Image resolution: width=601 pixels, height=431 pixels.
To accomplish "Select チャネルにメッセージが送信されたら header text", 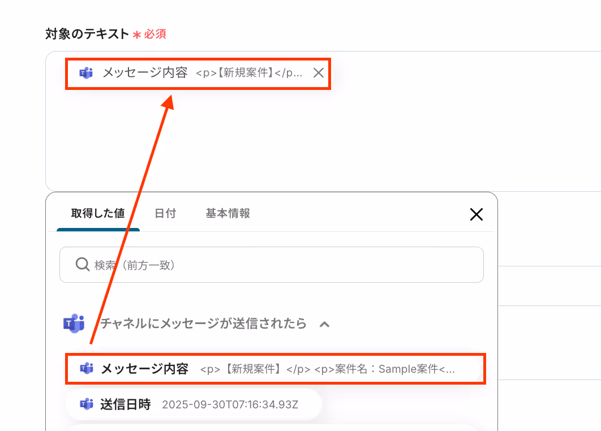I will click(204, 324).
